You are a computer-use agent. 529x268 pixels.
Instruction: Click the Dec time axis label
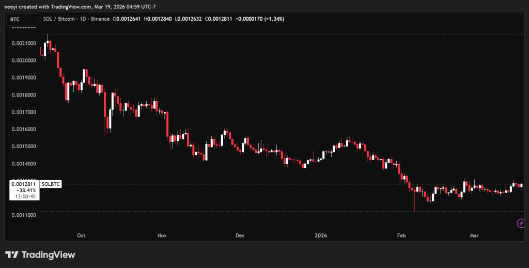tap(240, 235)
